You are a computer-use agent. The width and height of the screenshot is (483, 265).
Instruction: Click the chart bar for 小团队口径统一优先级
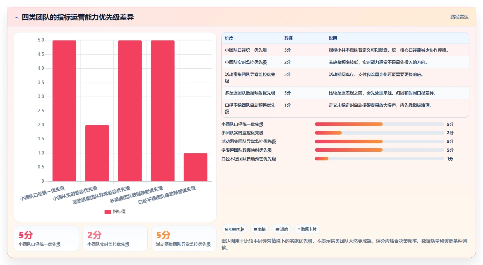click(x=64, y=111)
